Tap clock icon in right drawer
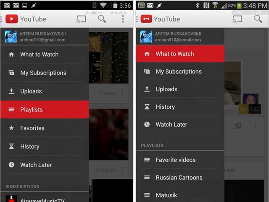Viewport: 269px width, 202px height. tap(147, 125)
